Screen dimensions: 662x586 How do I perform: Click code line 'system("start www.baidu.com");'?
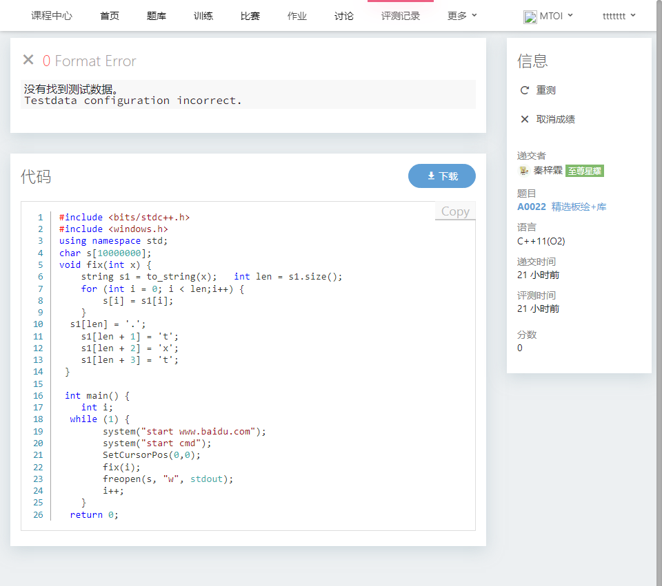coord(185,431)
